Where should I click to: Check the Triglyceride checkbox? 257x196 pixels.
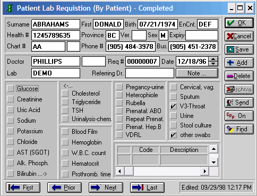(x=65, y=102)
